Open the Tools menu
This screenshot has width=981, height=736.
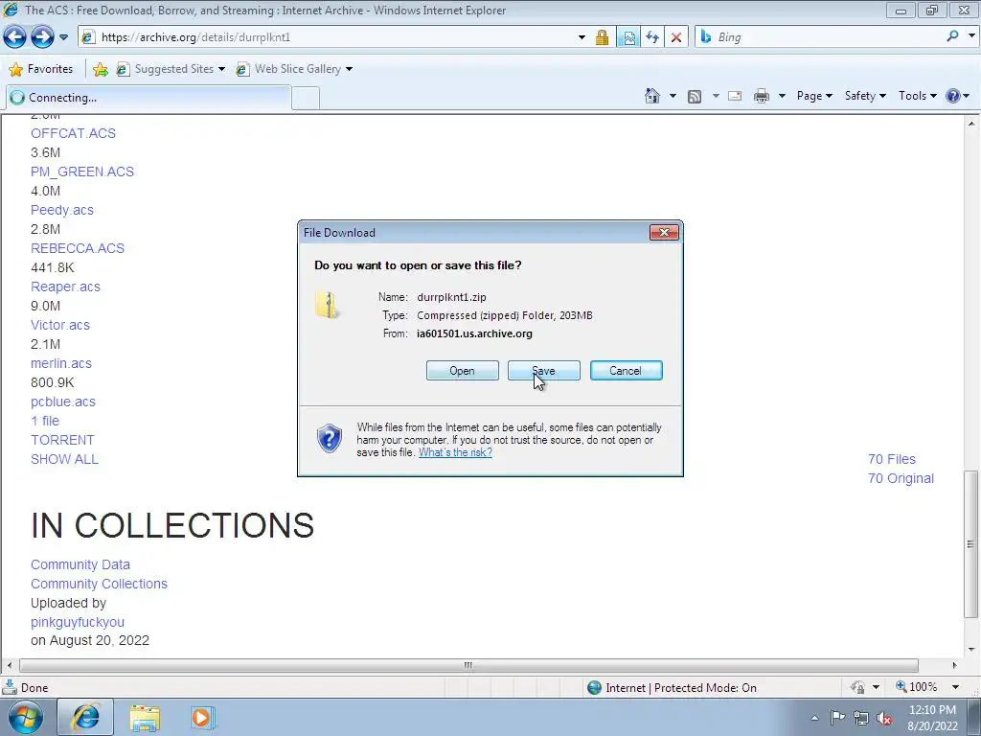pos(917,96)
